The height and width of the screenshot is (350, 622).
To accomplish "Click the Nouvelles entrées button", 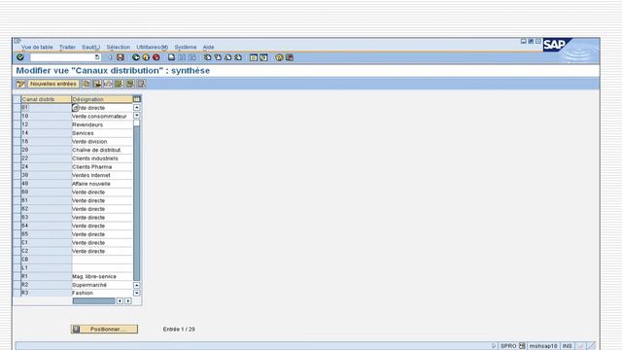I will coord(53,84).
